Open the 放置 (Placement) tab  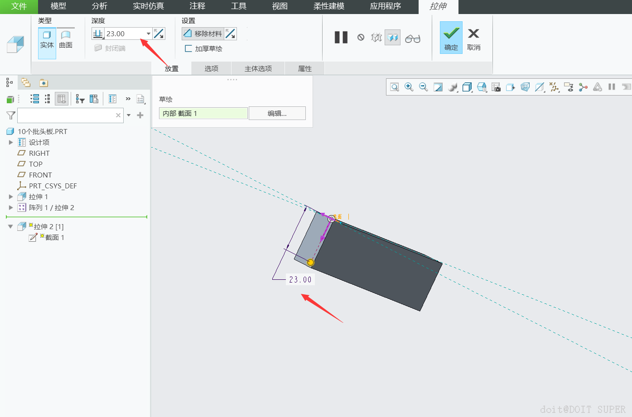click(x=172, y=68)
